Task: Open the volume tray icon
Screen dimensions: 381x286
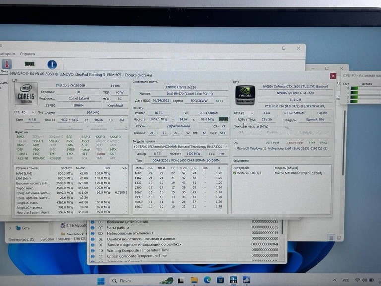Action: (x=364, y=280)
